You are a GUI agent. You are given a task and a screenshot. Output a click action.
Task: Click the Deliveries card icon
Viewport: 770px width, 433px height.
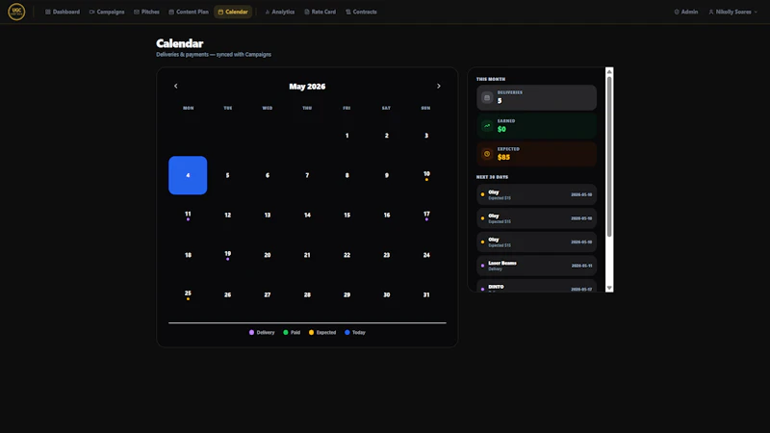coord(487,97)
